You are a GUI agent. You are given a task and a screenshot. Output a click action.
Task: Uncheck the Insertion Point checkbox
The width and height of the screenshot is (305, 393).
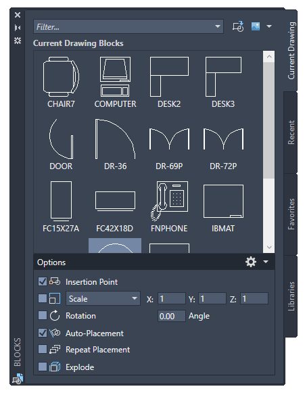coord(43,281)
